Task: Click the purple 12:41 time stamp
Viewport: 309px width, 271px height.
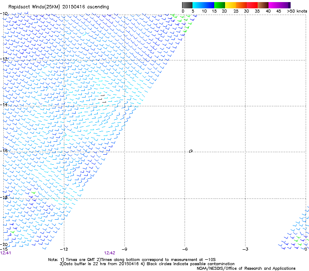Action: tap(5, 253)
